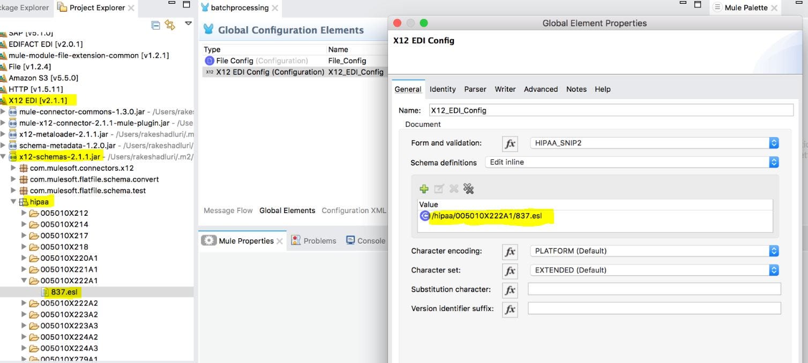808x363 pixels.
Task: Delete the selected schema definition entry
Action: click(x=454, y=188)
